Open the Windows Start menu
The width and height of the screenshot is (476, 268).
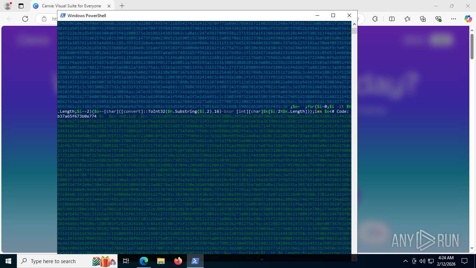tap(8, 261)
